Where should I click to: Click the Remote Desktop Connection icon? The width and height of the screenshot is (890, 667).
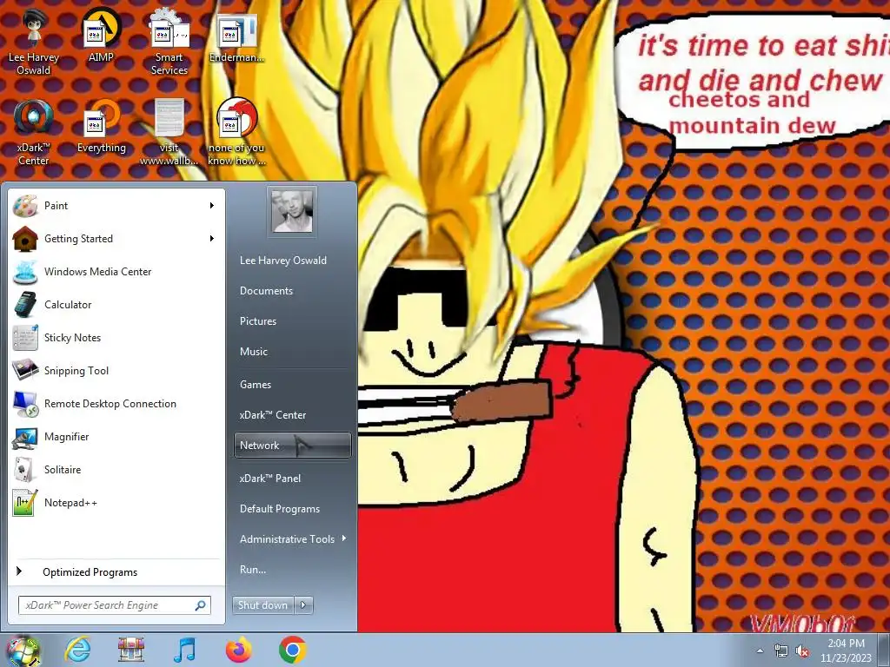(x=25, y=404)
